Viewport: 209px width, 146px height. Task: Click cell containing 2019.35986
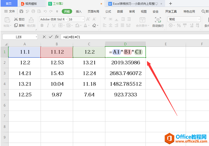(125, 63)
